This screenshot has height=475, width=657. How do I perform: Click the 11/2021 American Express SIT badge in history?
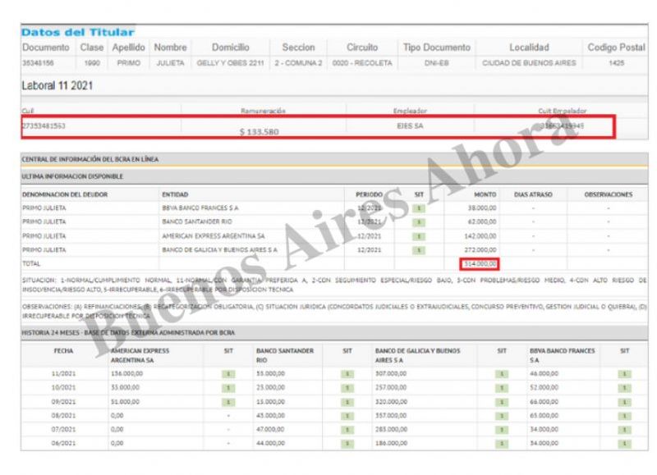click(230, 373)
